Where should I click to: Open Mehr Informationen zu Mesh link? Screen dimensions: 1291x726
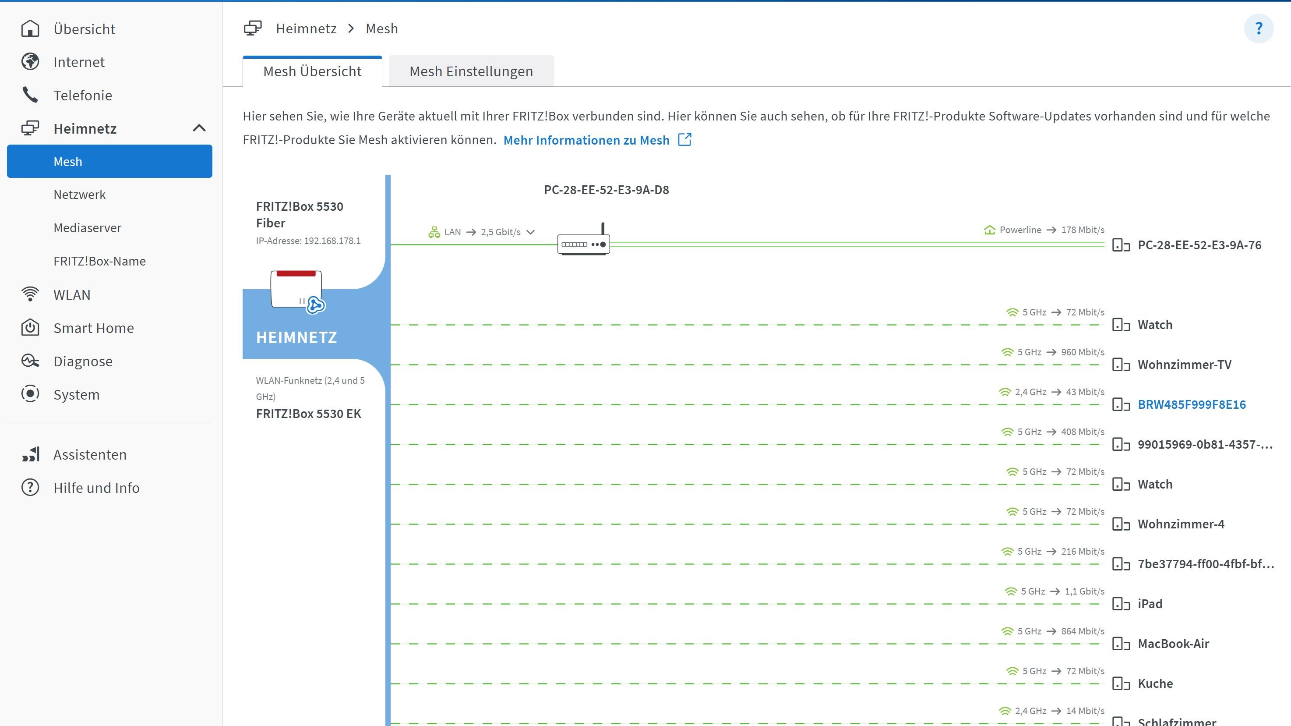pyautogui.click(x=586, y=140)
